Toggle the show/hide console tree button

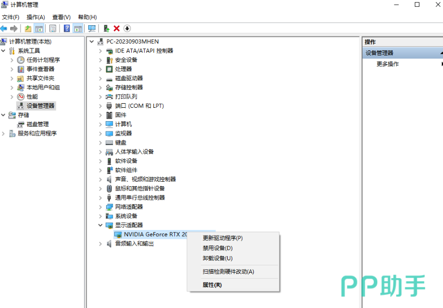38,28
